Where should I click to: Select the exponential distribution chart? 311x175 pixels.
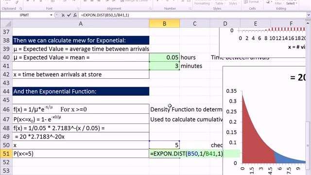tap(264, 121)
